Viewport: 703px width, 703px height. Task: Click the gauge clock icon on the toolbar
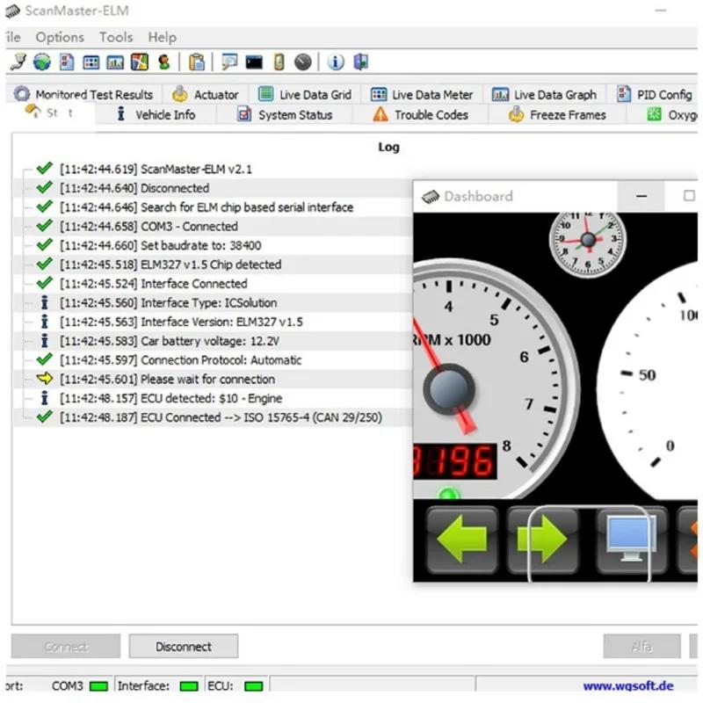[302, 62]
